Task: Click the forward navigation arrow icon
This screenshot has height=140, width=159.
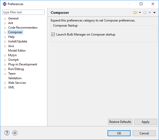Action: click(145, 13)
